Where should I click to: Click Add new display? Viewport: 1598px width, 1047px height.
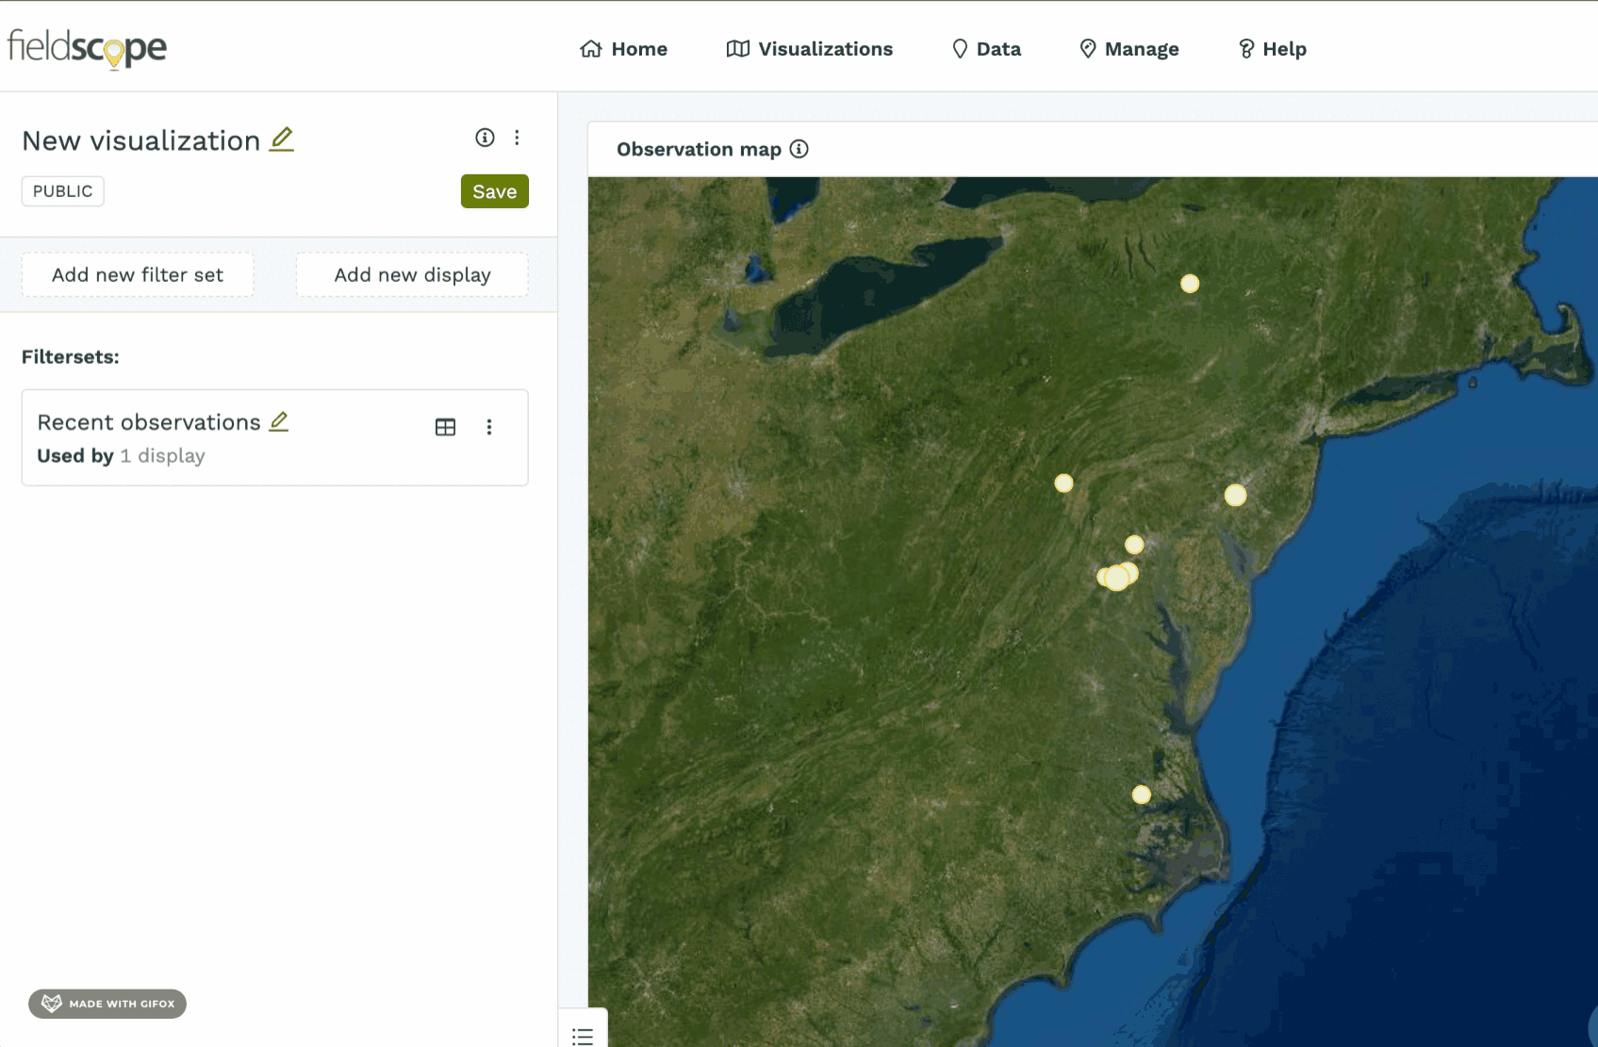coord(412,275)
